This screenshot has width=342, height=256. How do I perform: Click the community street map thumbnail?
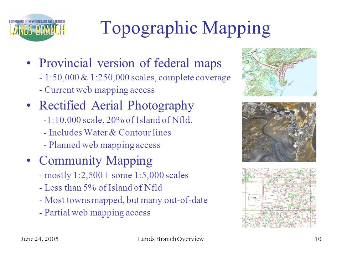tap(279, 198)
